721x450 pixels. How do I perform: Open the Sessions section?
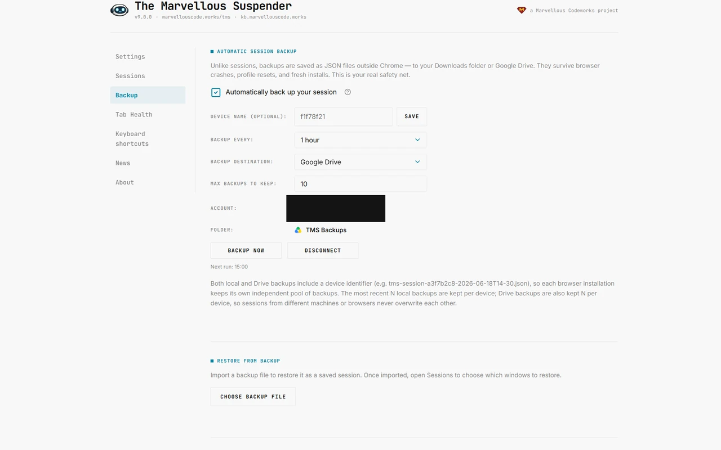click(148, 76)
